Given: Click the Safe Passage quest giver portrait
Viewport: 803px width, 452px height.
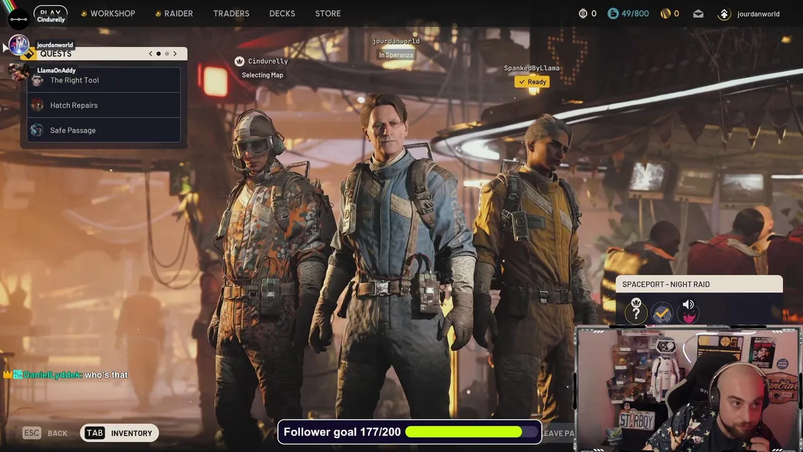Looking at the screenshot, I should pos(37,131).
